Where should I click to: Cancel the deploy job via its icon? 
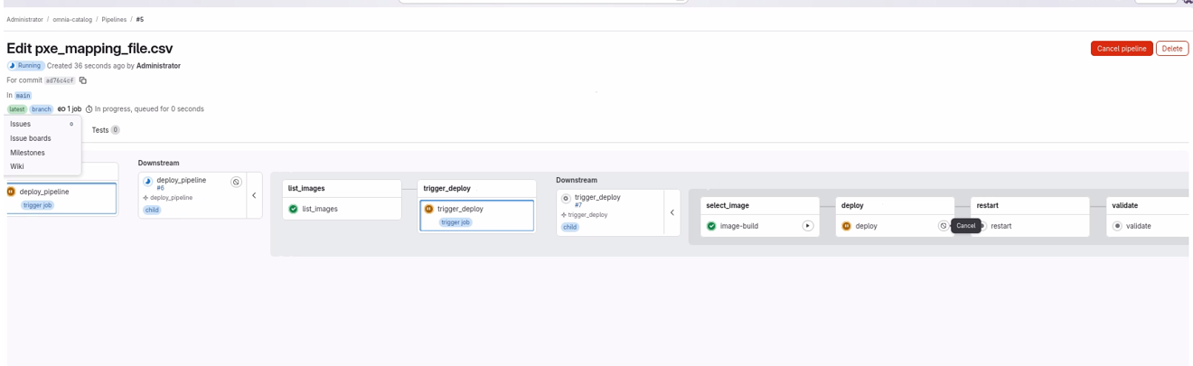coord(943,225)
